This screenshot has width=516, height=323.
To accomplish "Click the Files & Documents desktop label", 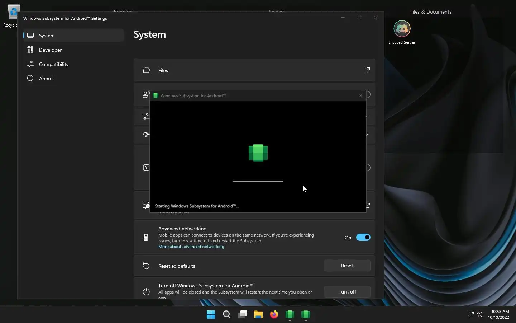I will 431,12.
